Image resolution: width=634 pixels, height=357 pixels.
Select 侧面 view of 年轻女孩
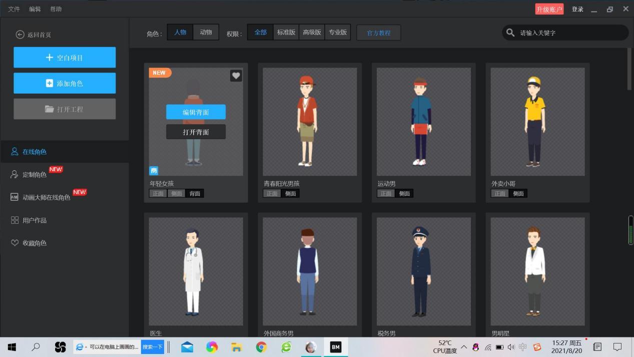pos(176,193)
